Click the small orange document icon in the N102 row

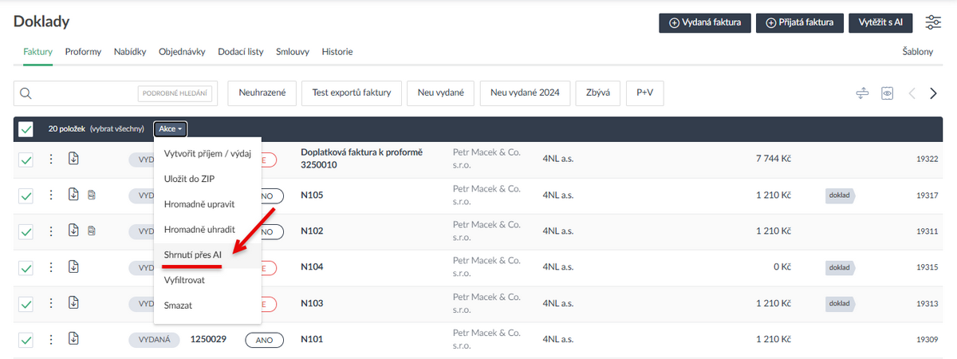(92, 231)
